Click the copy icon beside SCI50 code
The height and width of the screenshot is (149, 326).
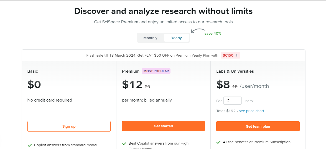point(237,55)
